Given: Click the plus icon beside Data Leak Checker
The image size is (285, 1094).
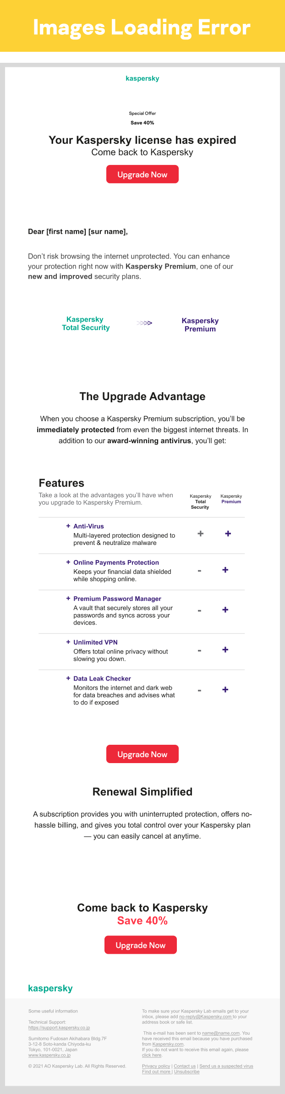Looking at the screenshot, I should point(68,678).
